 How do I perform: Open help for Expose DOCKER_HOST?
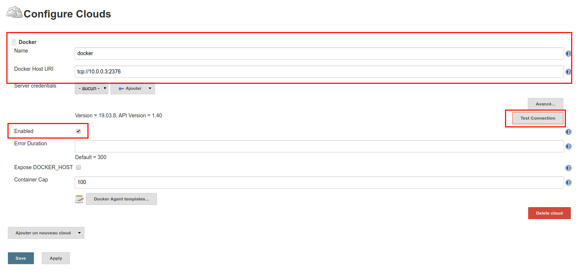568,168
